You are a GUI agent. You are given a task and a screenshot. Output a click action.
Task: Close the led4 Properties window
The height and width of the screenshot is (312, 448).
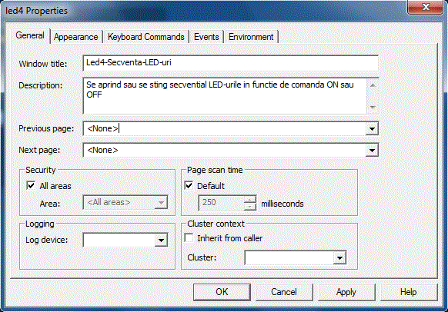click(x=426, y=7)
